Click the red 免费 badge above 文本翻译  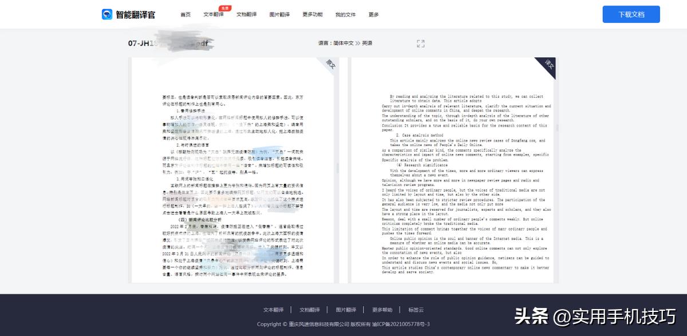(224, 8)
